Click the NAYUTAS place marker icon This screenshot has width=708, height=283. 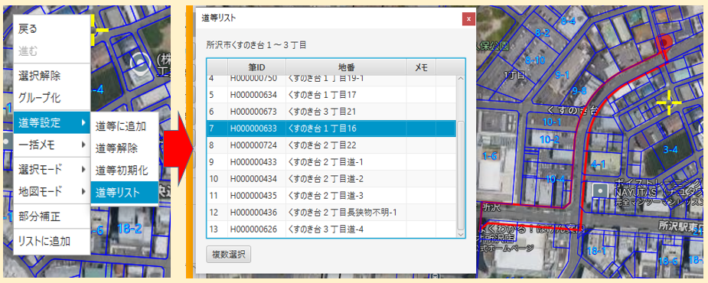[x=600, y=190]
